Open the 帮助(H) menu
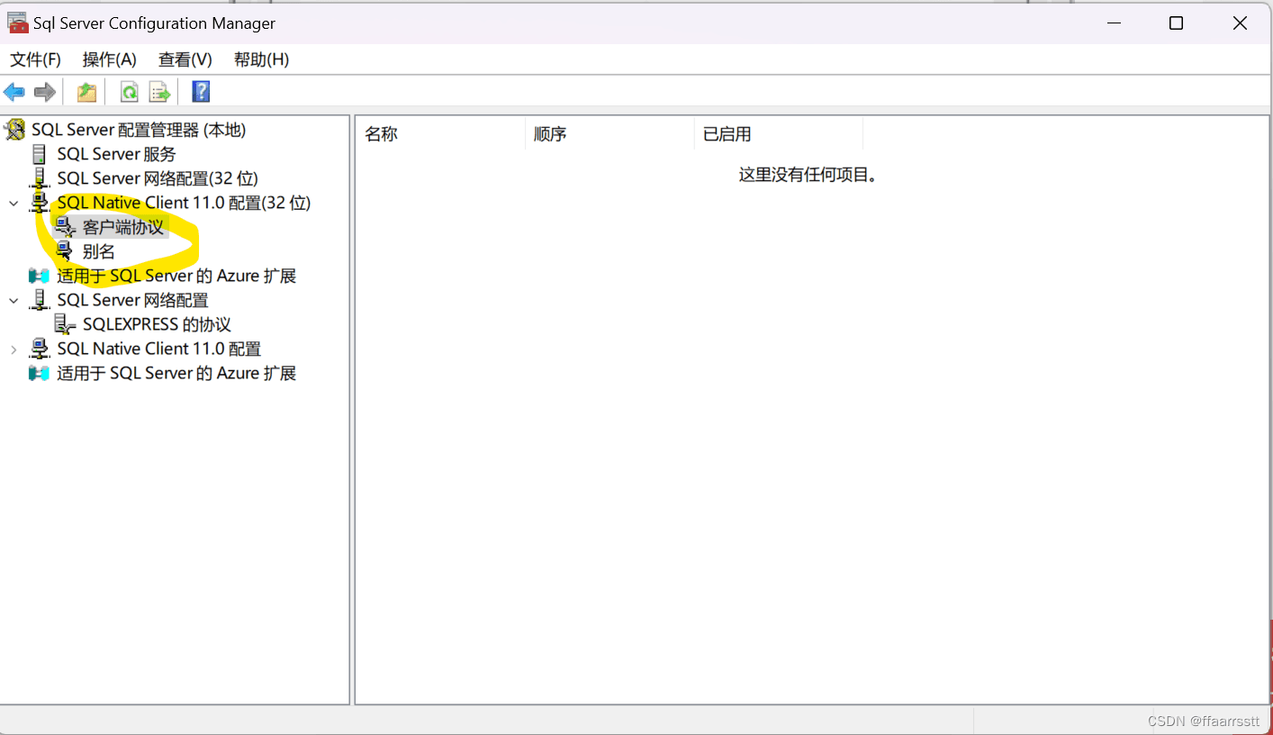Viewport: 1273px width, 735px height. click(x=261, y=59)
